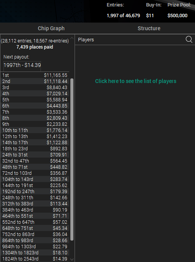This screenshot has width=195, height=262.
Task: Click the payout list vertical scrollbar
Action: coord(72,159)
